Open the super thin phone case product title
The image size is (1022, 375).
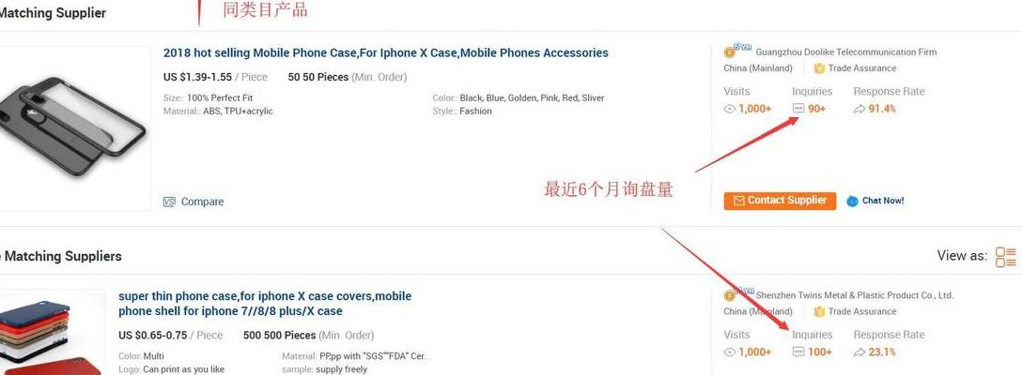pyautogui.click(x=265, y=304)
